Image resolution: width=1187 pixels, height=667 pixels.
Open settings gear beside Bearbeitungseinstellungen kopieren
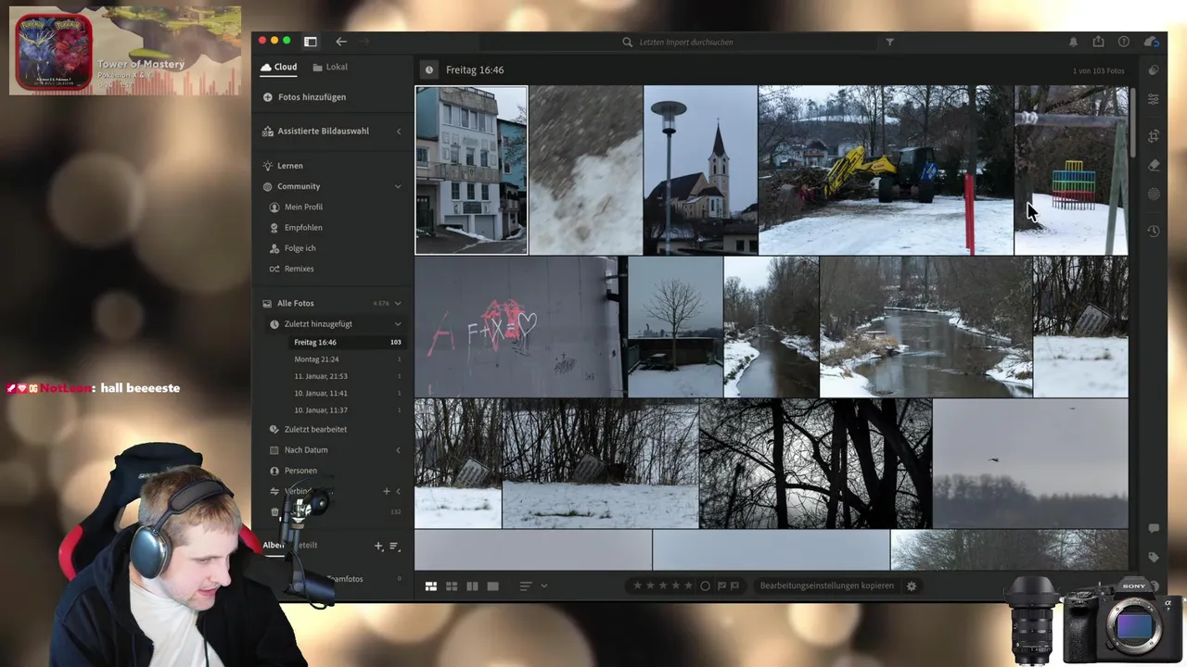[x=912, y=586]
